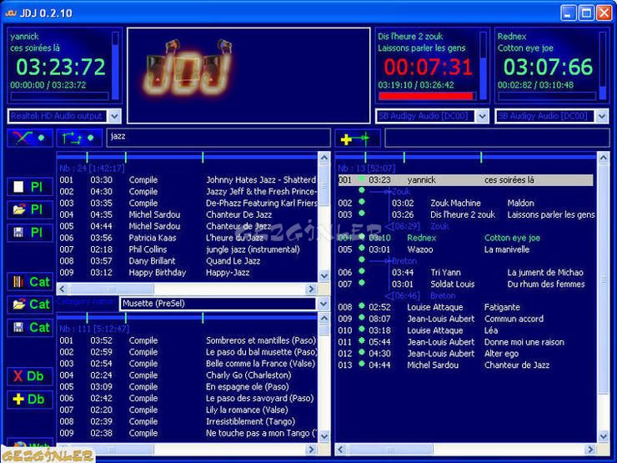
Task: Open SB Audigy Audio dropdown under Rednex player
Action: click(x=602, y=116)
